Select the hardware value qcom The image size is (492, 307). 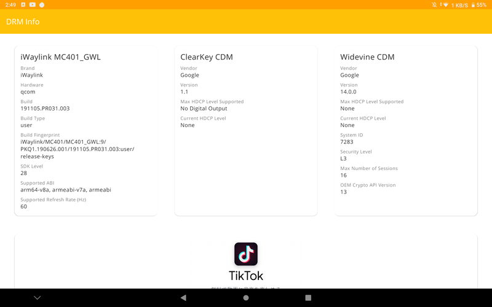click(28, 91)
